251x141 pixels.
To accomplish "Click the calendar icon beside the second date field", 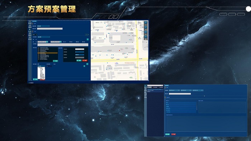I will (61, 42).
